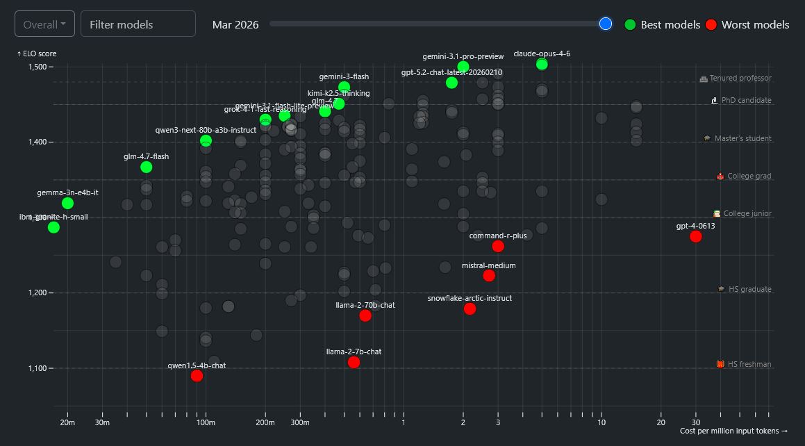Select the command-r-plus red data point
The width and height of the screenshot is (805, 446).
[x=498, y=247]
